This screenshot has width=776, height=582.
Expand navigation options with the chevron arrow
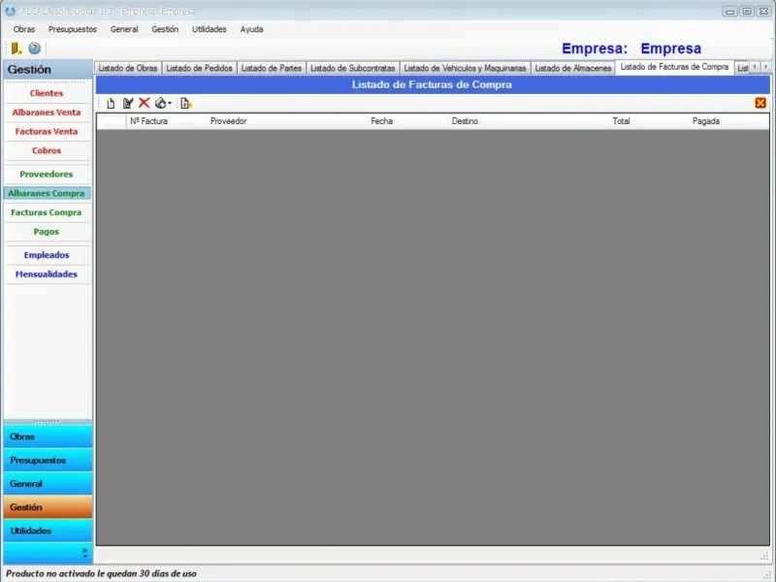pyautogui.click(x=84, y=553)
